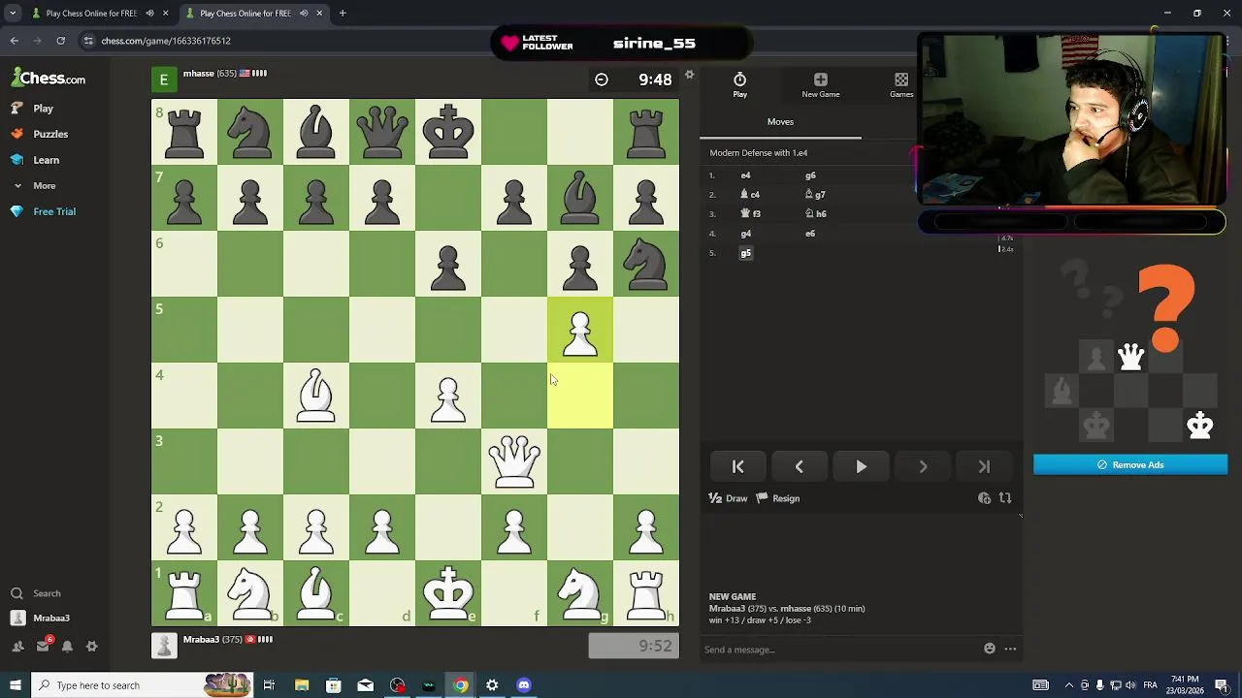Open the sidebar Search
Image resolution: width=1242 pixels, height=698 pixels.
36,593
